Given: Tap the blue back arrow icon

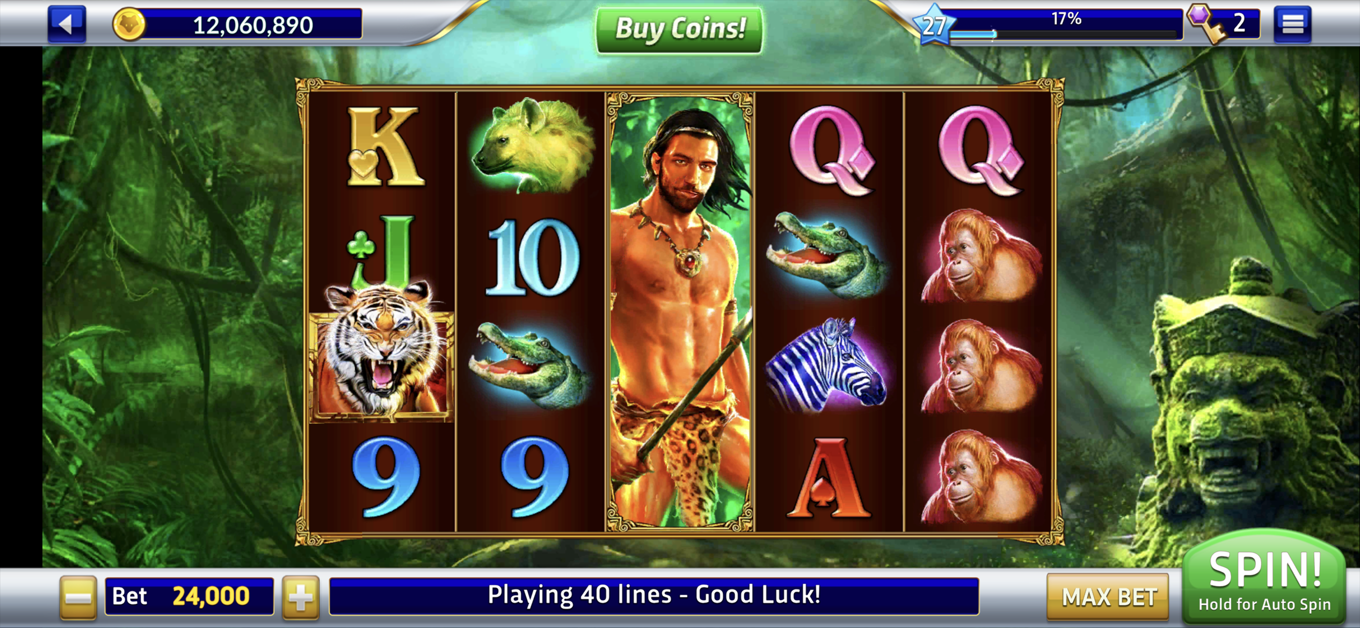Looking at the screenshot, I should (66, 24).
